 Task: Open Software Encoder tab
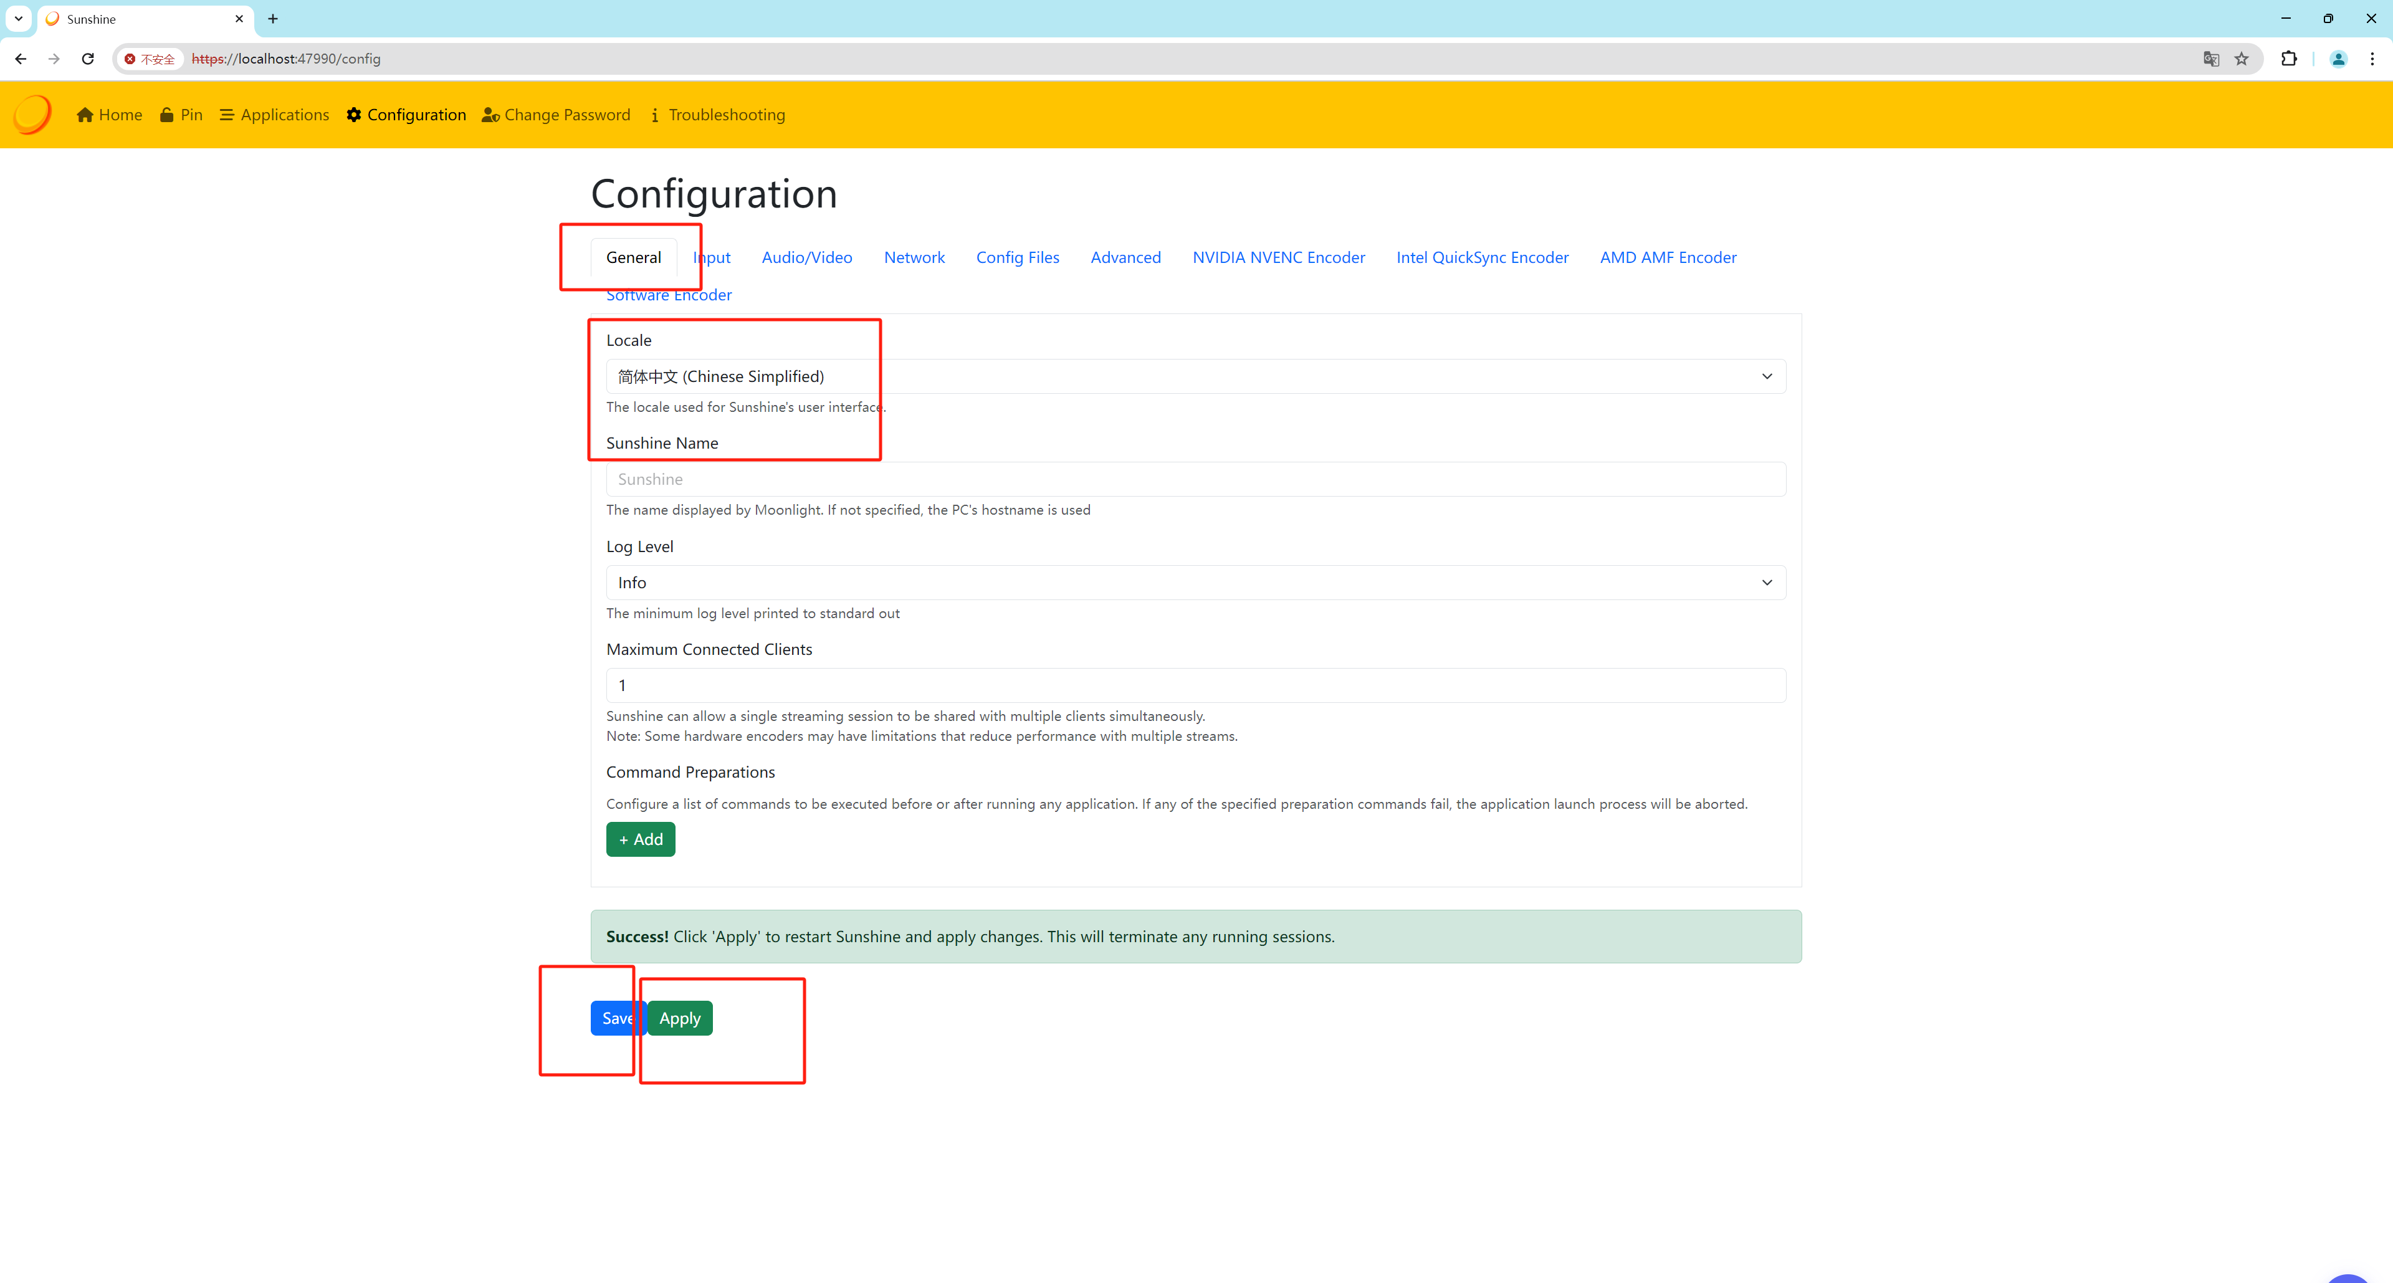coord(669,295)
